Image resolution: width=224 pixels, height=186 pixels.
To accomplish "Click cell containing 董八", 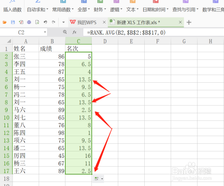I will coord(26,125).
